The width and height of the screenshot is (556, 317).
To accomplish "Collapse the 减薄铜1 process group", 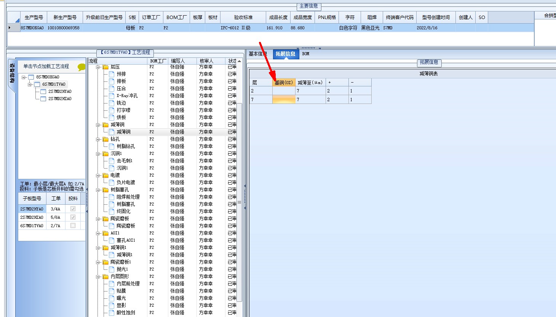I will click(x=98, y=247).
